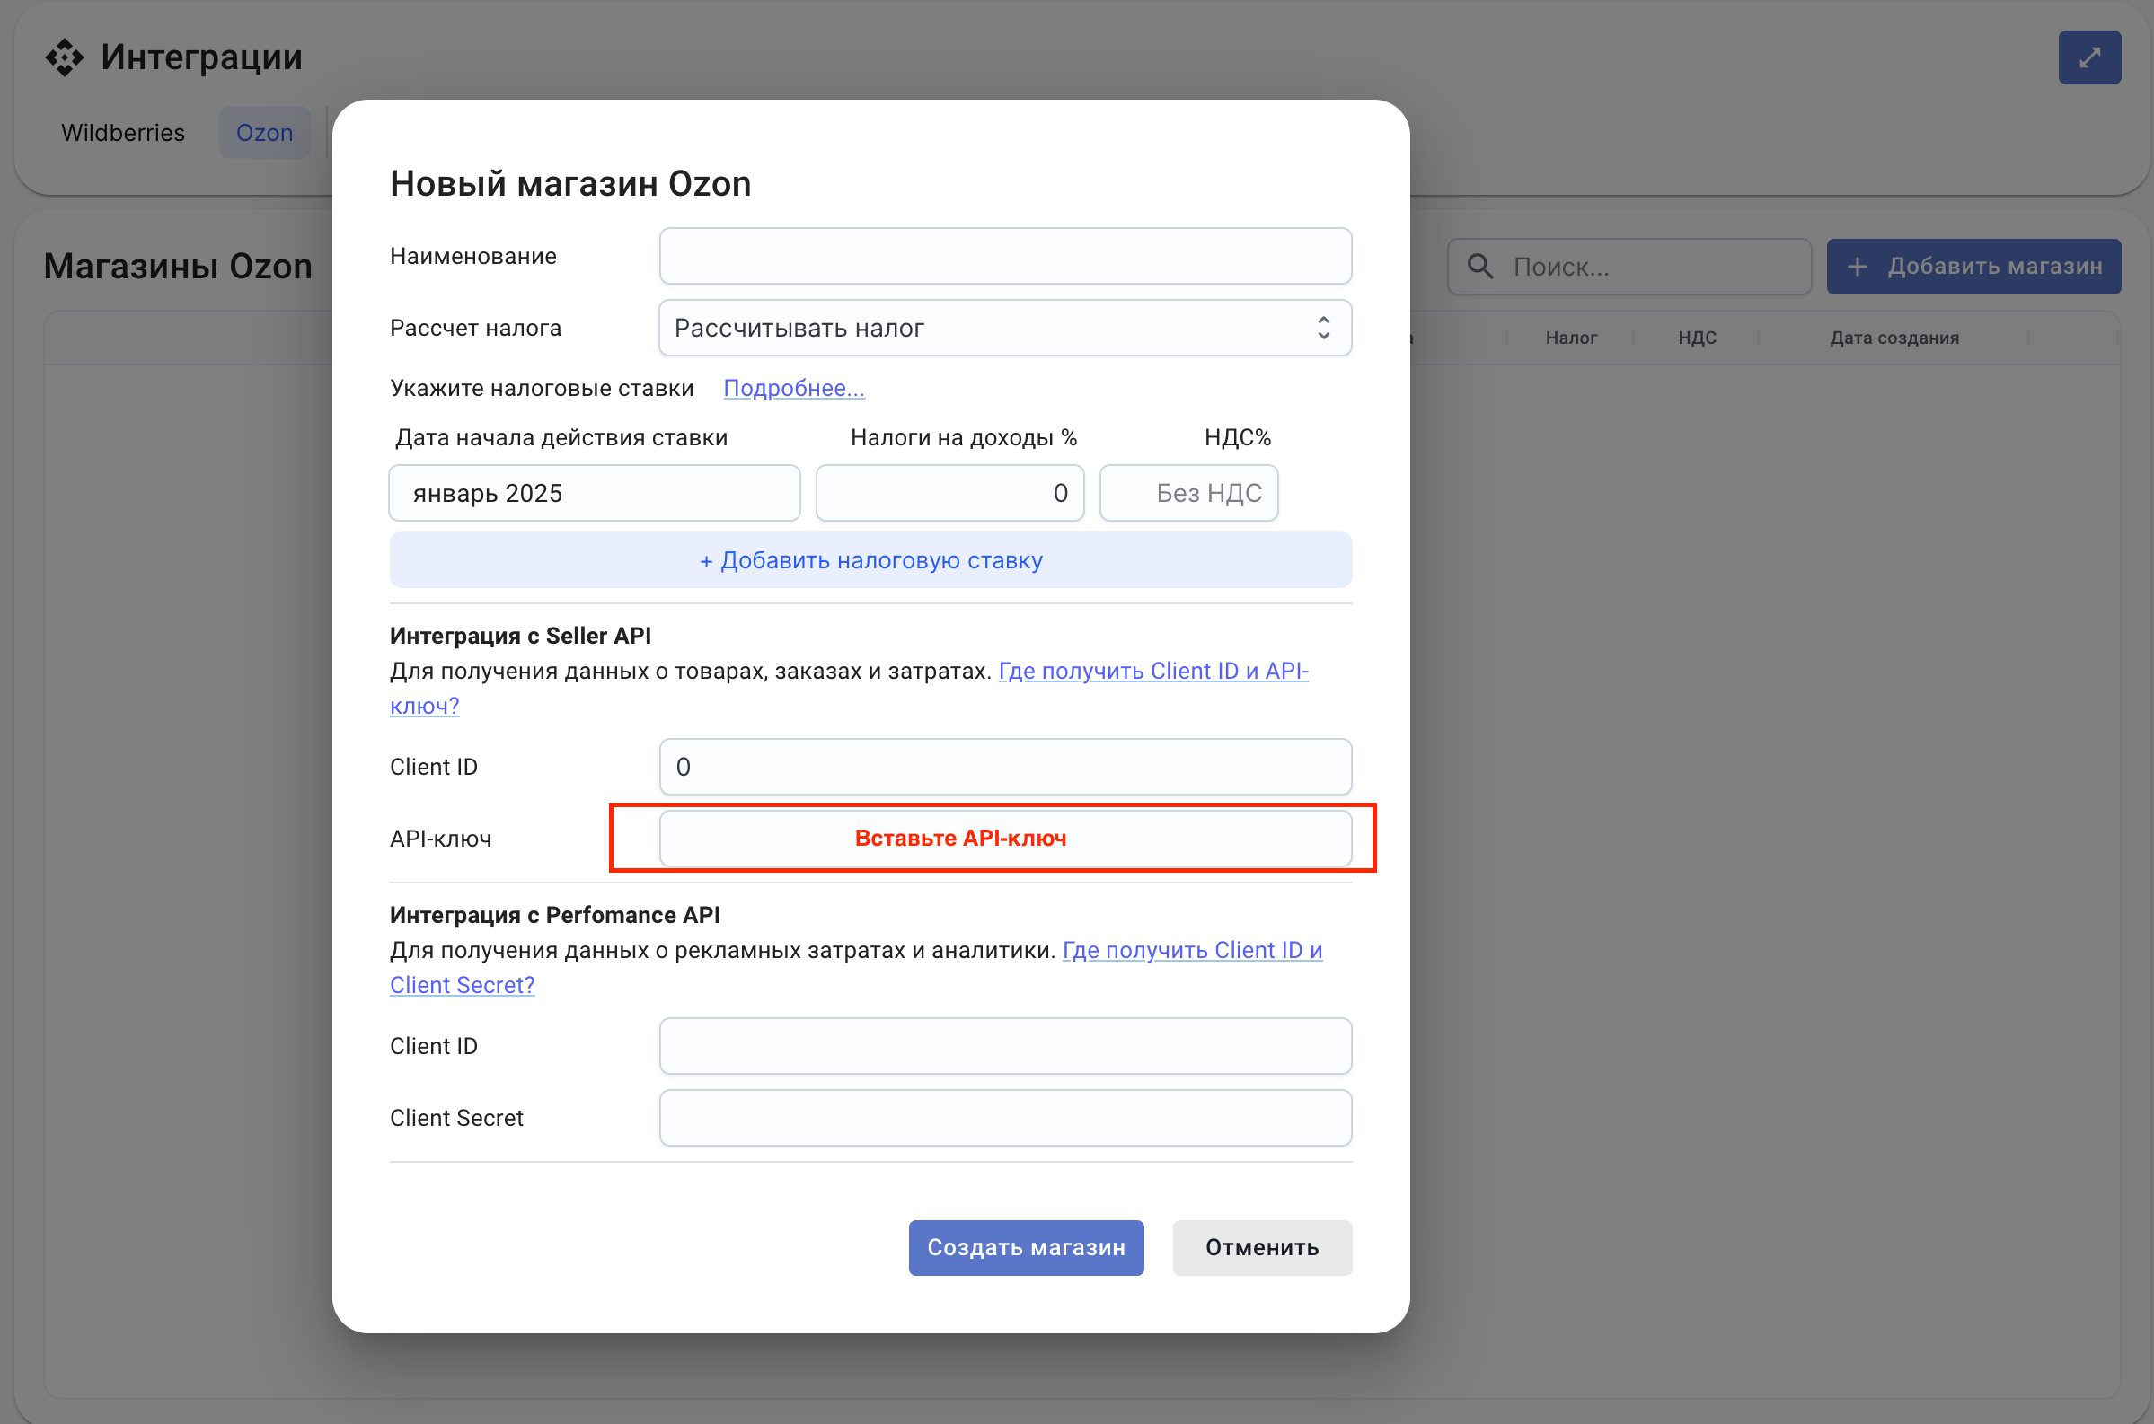Focus the Наименование input field

tap(1005, 256)
